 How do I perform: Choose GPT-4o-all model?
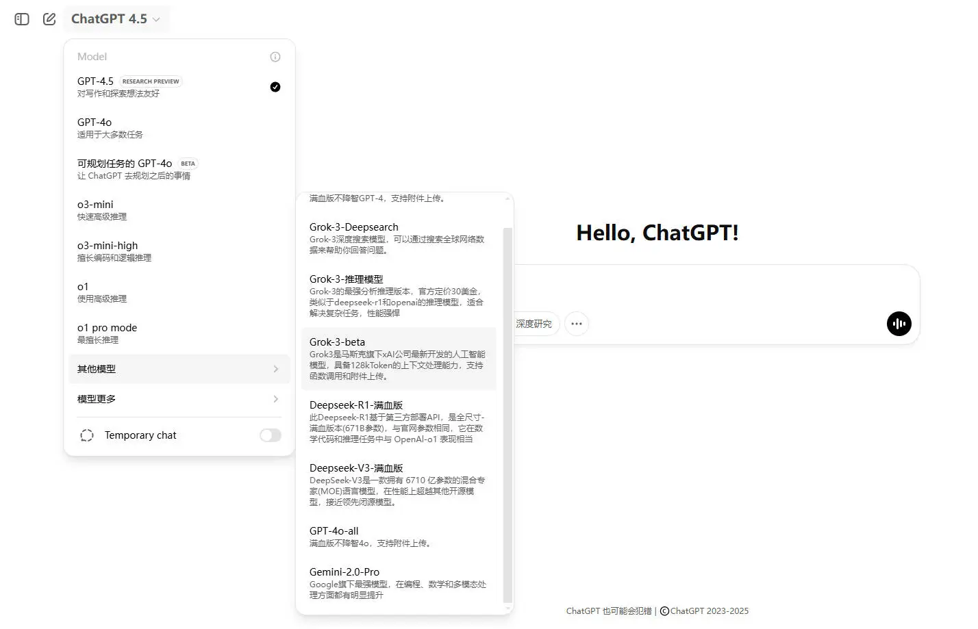pos(399,537)
